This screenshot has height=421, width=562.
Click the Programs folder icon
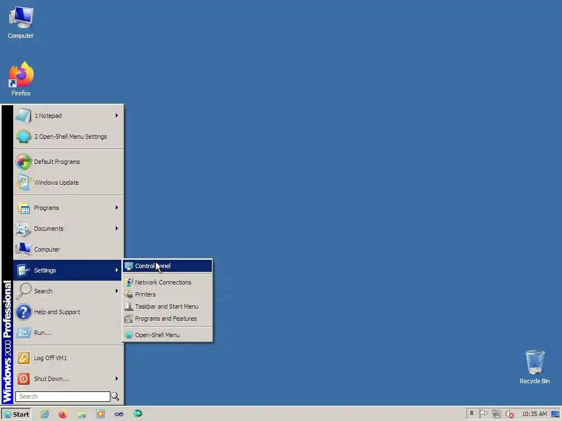tap(23, 208)
